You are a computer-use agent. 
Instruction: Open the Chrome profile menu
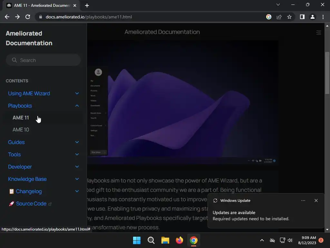[313, 17]
